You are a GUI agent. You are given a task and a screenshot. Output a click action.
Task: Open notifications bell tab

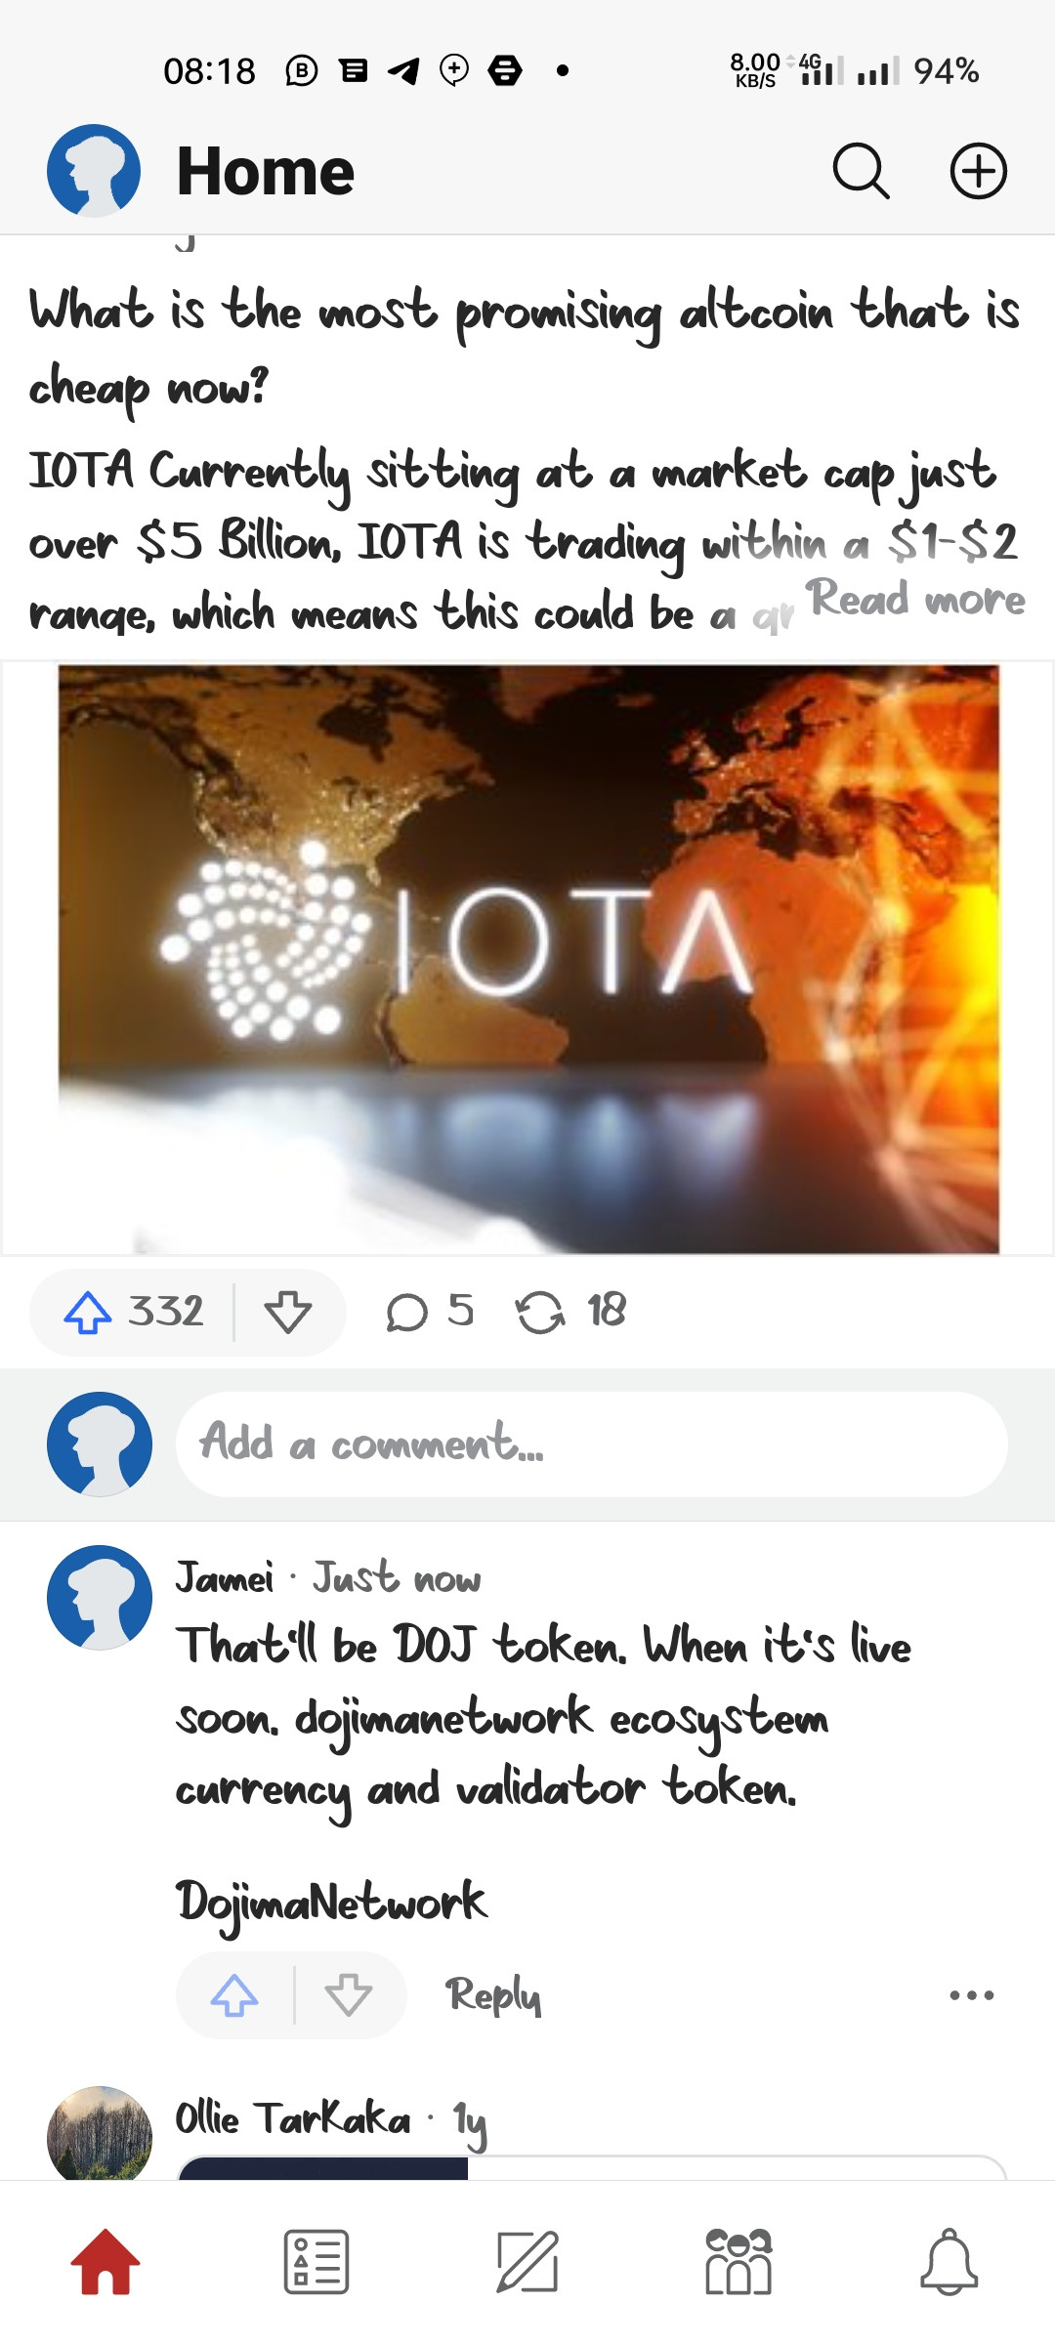click(x=949, y=2262)
